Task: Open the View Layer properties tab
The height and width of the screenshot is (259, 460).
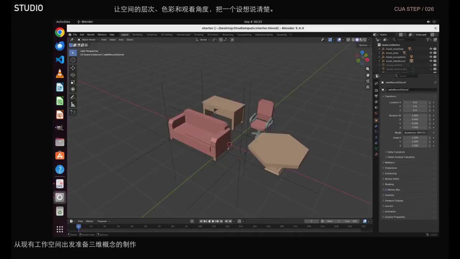Action: coord(376,102)
